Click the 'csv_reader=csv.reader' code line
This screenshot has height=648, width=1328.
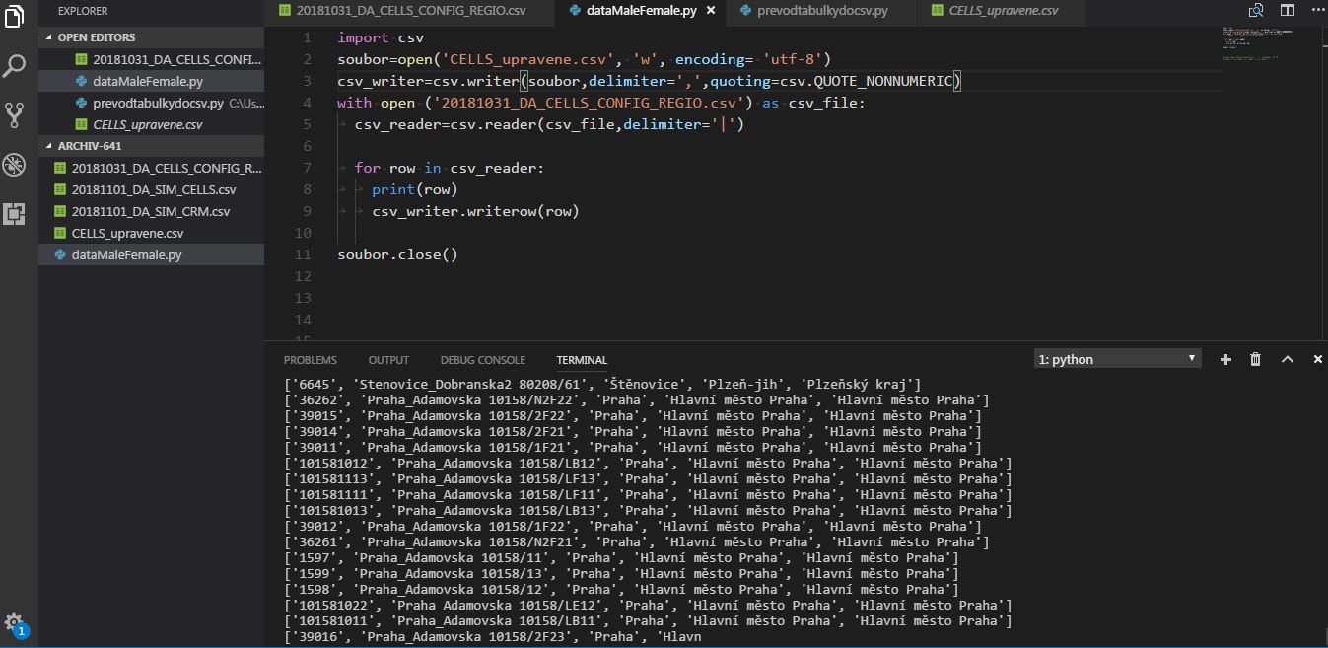pos(549,124)
